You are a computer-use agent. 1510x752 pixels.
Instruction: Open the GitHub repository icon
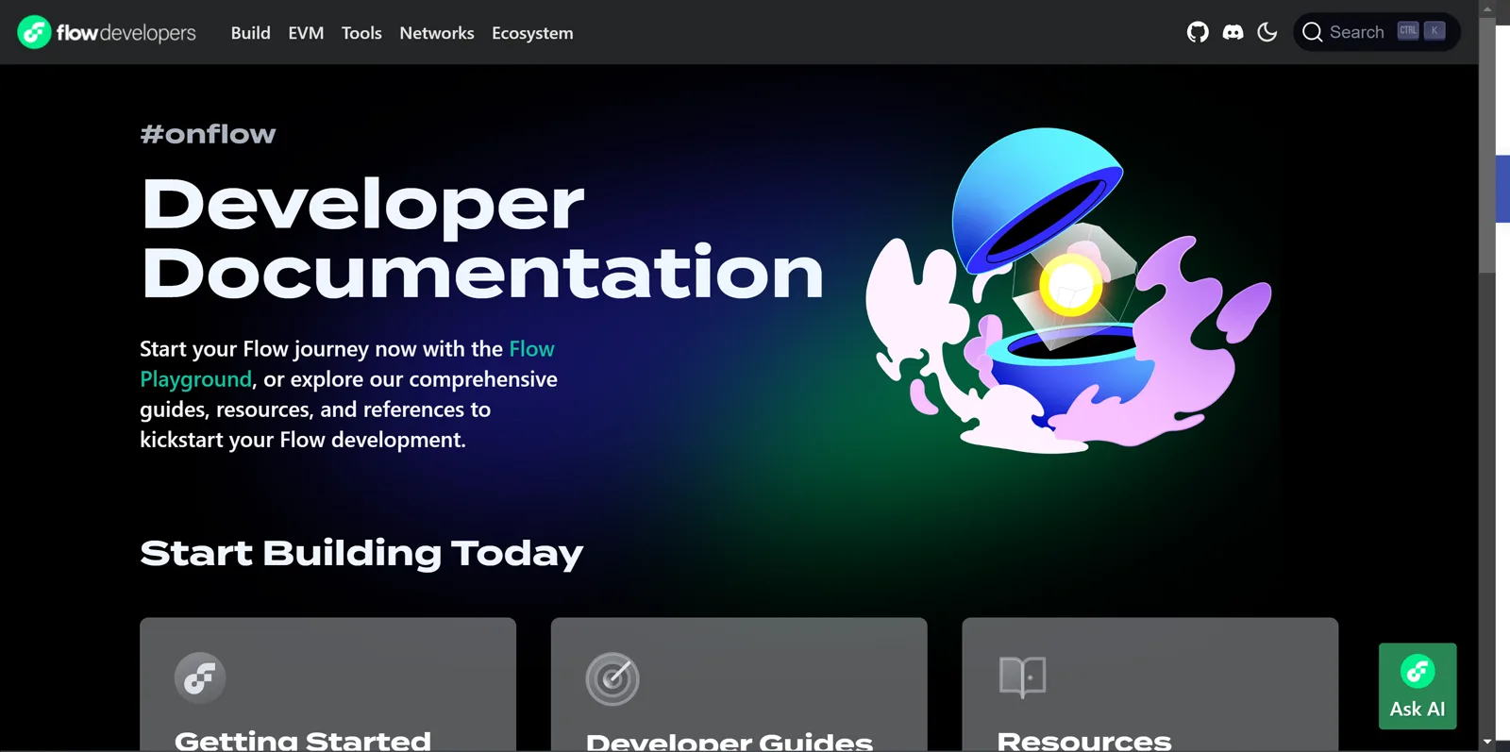(x=1198, y=32)
